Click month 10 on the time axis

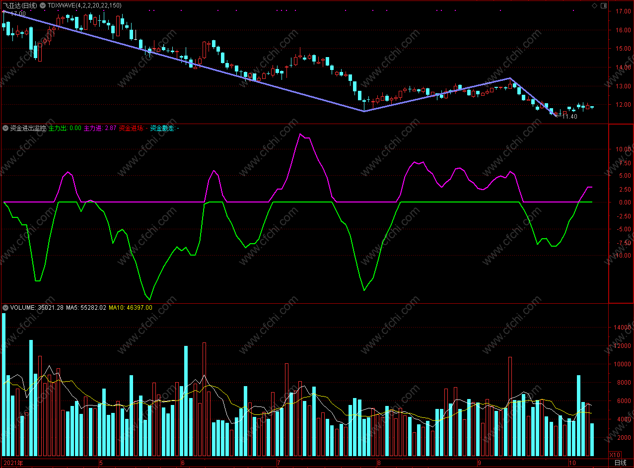572,463
